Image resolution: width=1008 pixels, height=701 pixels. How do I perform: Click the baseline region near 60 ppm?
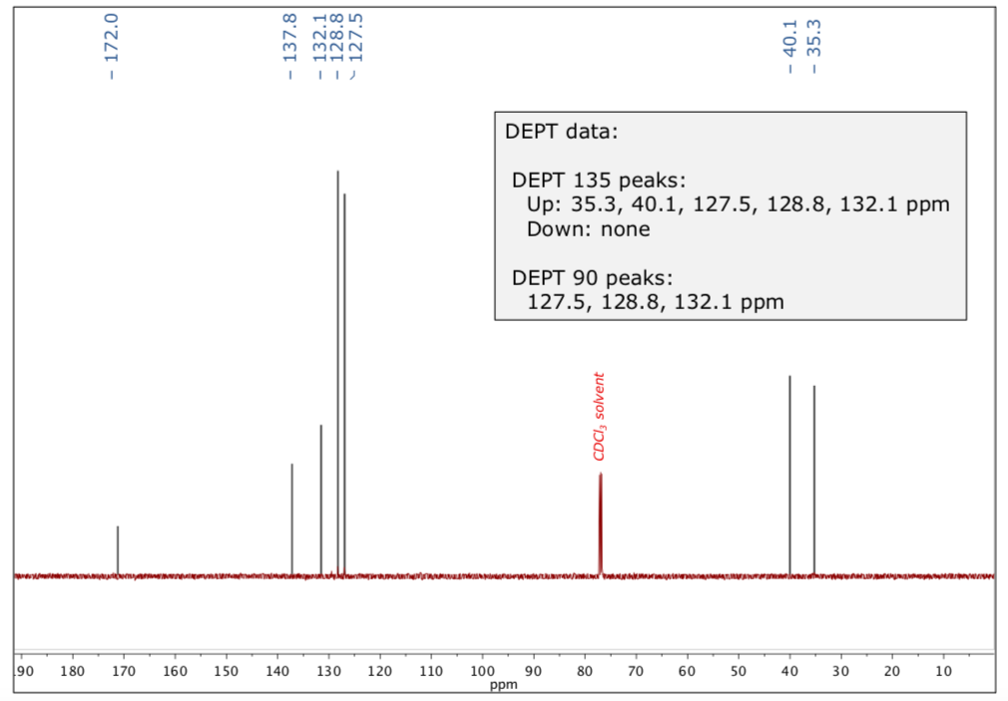(x=687, y=574)
